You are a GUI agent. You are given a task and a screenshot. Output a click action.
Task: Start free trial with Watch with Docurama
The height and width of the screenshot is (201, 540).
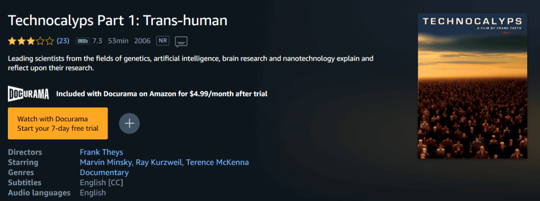pos(58,123)
